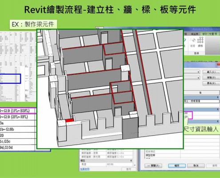The height and width of the screenshot is (178, 220).
Task: Click the 載入(L)... button in the type dialog
Action: pos(211,72)
